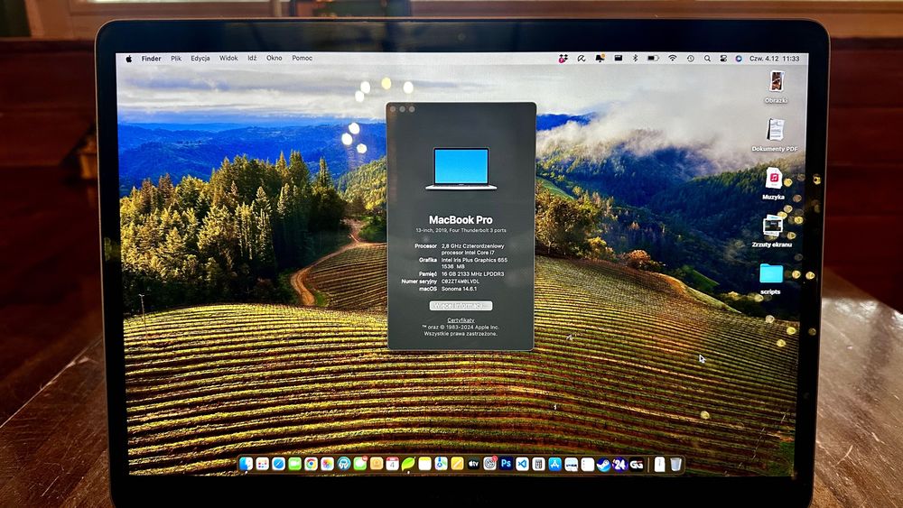Open the Edycja menu
This screenshot has height=508, width=903.
[200, 58]
